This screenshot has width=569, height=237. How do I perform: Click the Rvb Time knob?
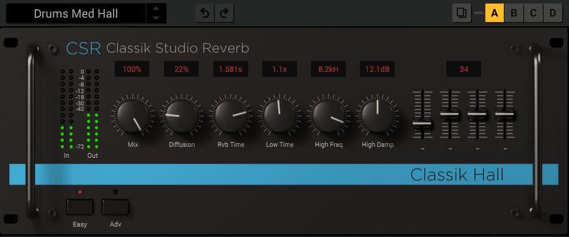pos(231,116)
